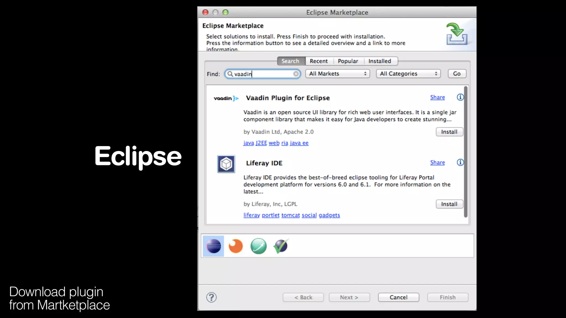Clear the search field with the X icon
Image resolution: width=566 pixels, height=318 pixels.
click(x=296, y=74)
